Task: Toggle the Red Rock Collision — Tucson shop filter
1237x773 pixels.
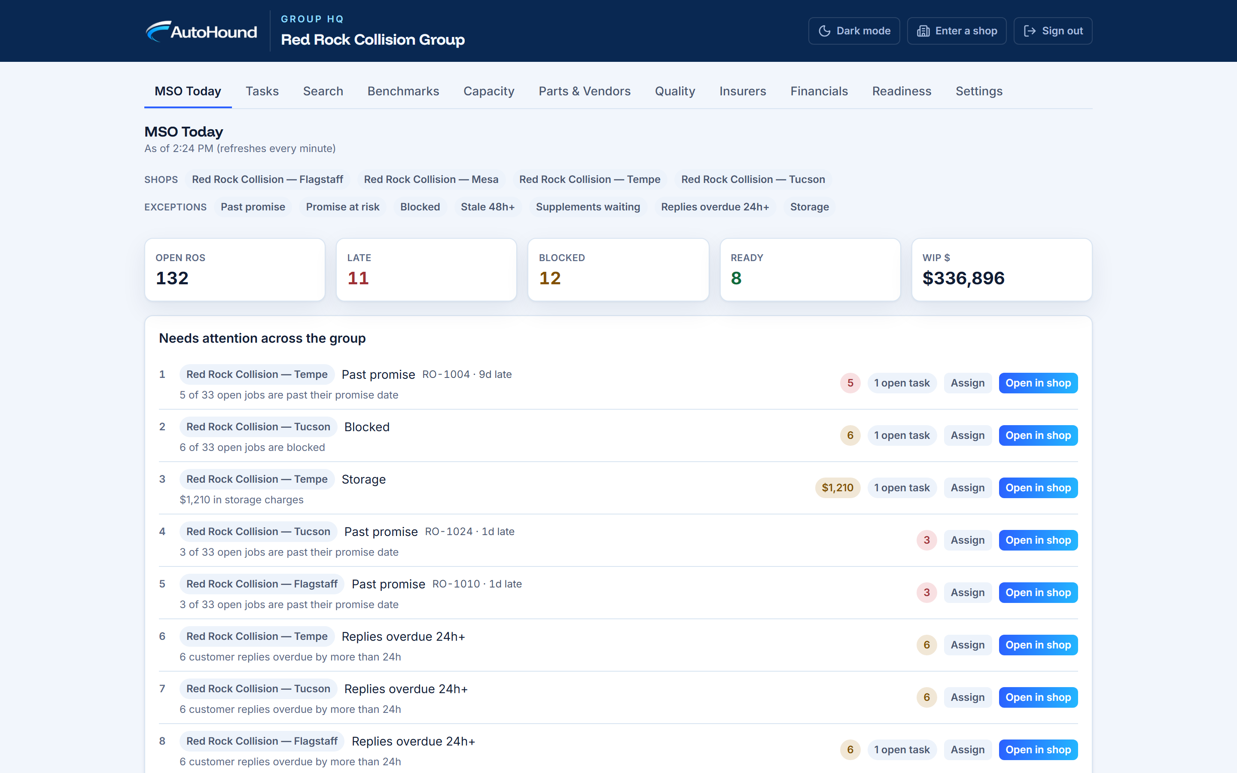Action: [x=753, y=180]
